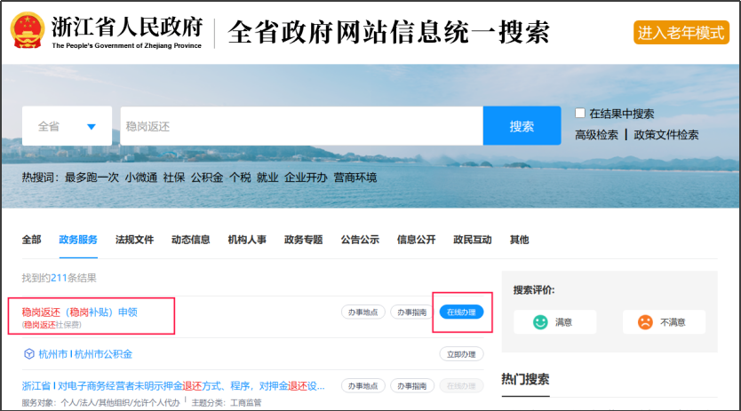Switch to the 政务服务 tab
Image resolution: width=741 pixels, height=411 pixels.
pyautogui.click(x=78, y=240)
